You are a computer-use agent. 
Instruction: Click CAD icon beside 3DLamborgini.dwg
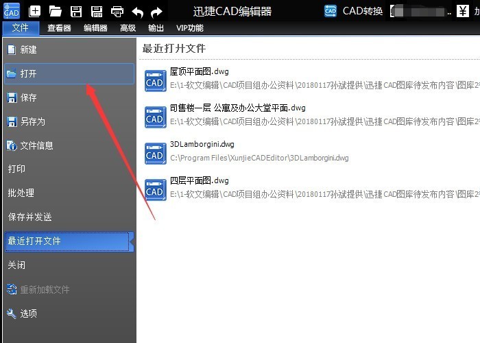pyautogui.click(x=155, y=154)
